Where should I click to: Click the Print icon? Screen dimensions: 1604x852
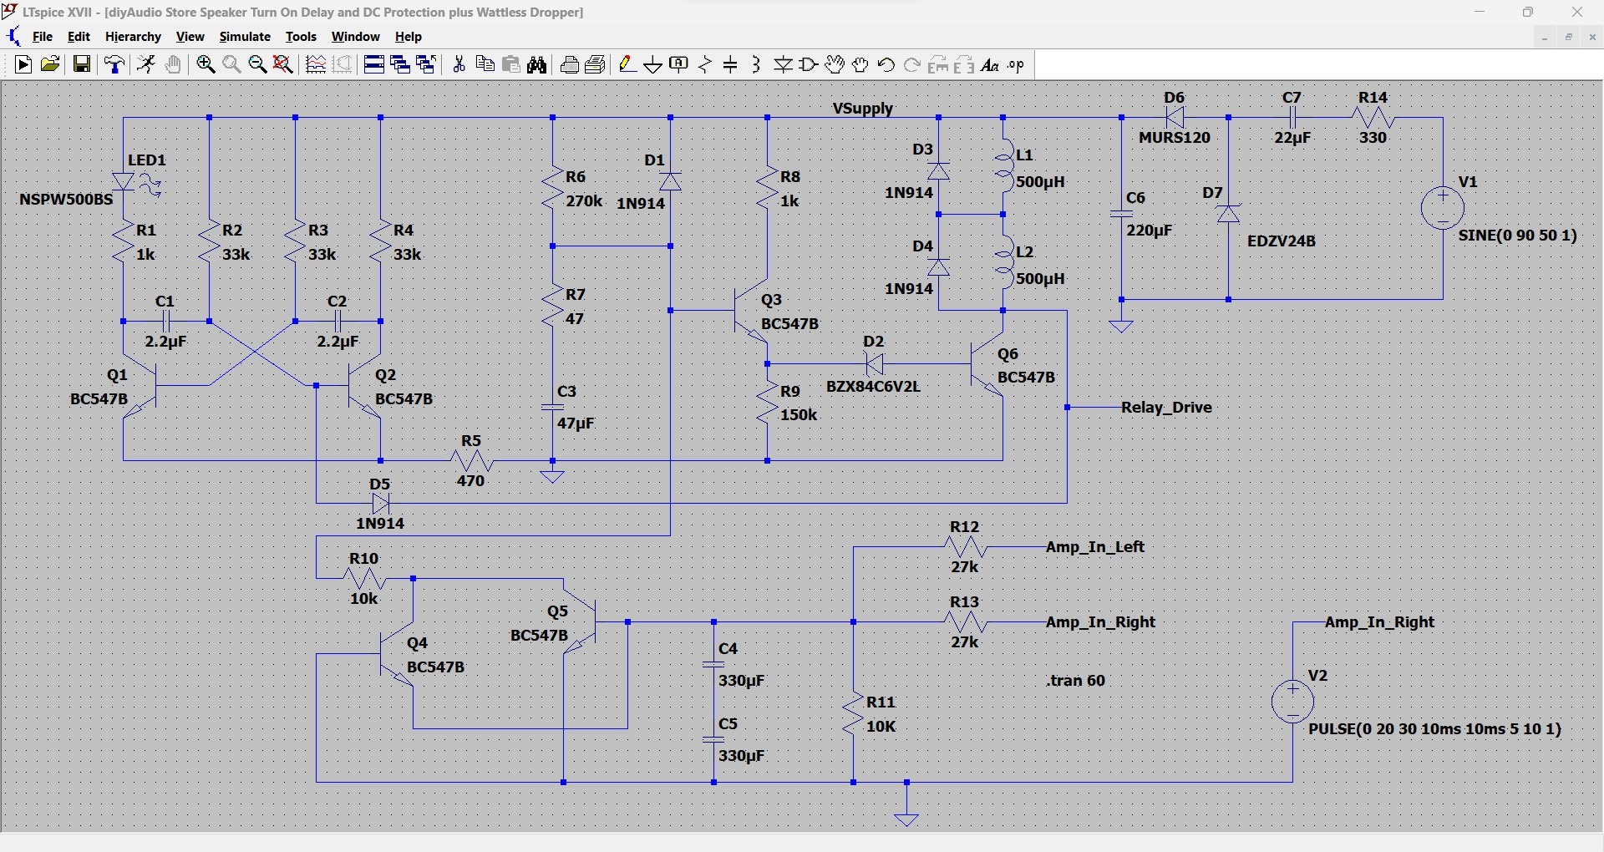click(x=596, y=65)
